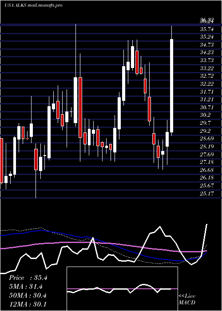Click the 34.23 price axis label
Screen dimensions: 222x311
pos(207,52)
